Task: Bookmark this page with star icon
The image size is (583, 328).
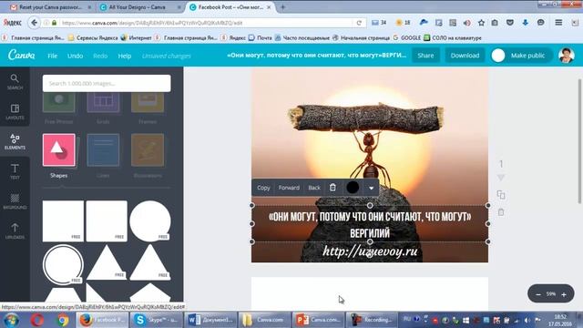Action: click(481, 23)
